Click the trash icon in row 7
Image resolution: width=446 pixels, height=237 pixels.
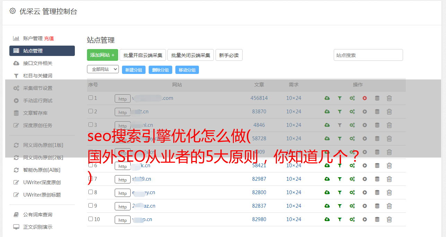point(389,179)
